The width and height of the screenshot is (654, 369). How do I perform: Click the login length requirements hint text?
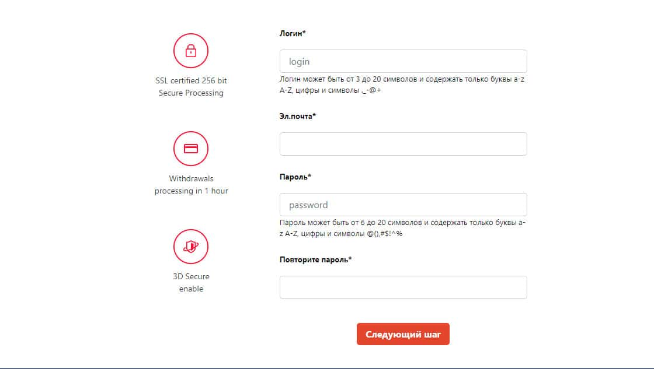point(402,85)
